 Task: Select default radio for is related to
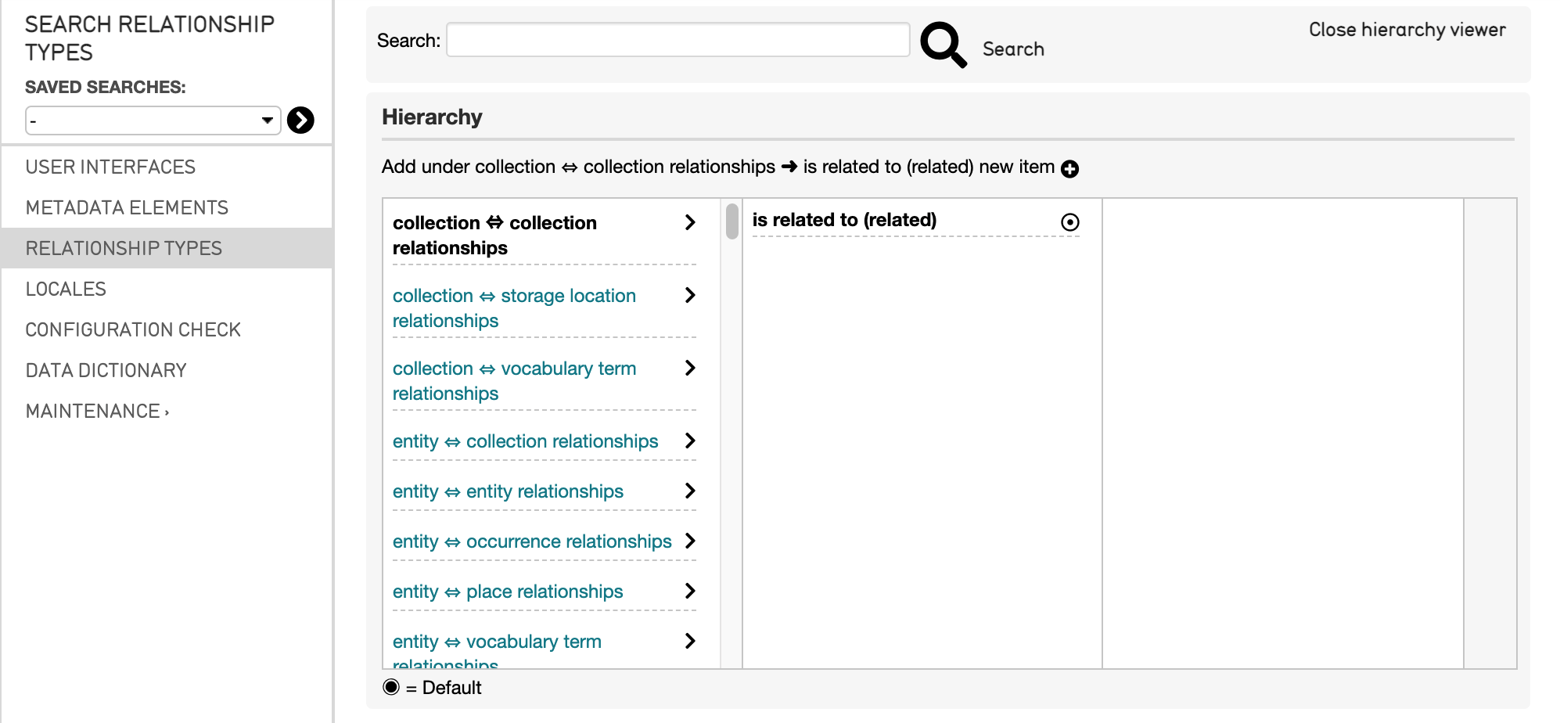click(1069, 222)
